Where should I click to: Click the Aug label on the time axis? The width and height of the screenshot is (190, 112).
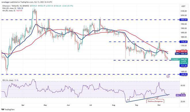pyautogui.click(x=113, y=105)
